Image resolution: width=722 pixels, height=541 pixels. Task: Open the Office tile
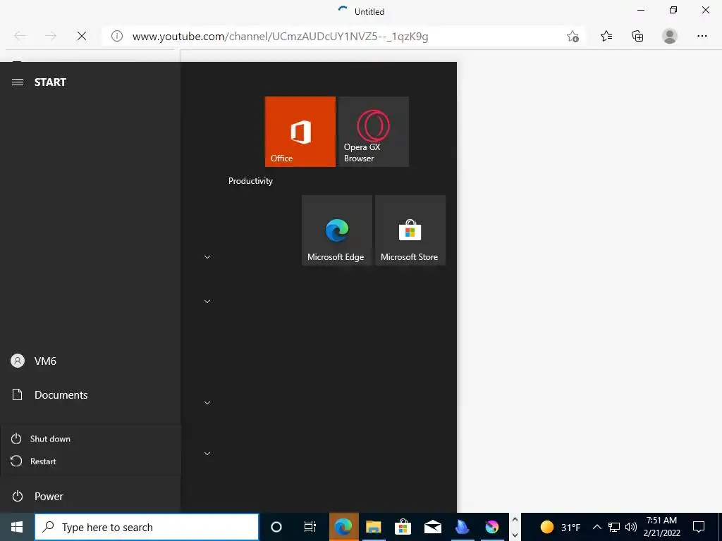300,132
